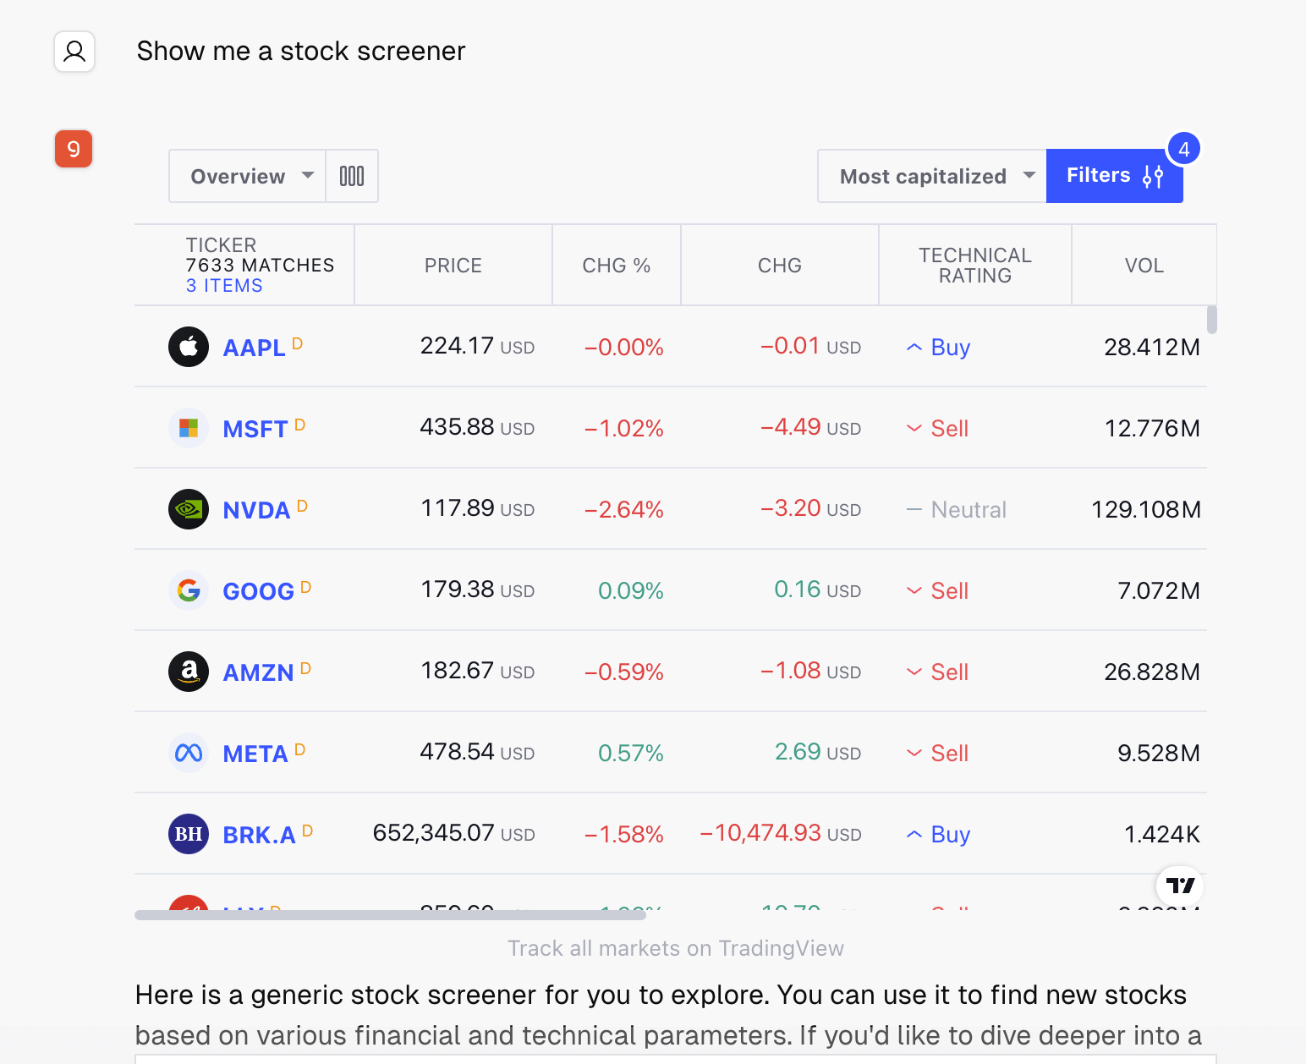Click the Google logo next to GOOG

[x=188, y=590]
